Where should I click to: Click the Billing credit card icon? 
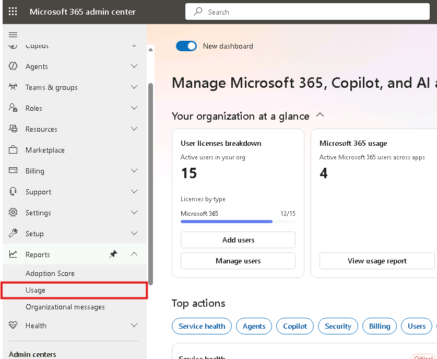[x=13, y=170]
